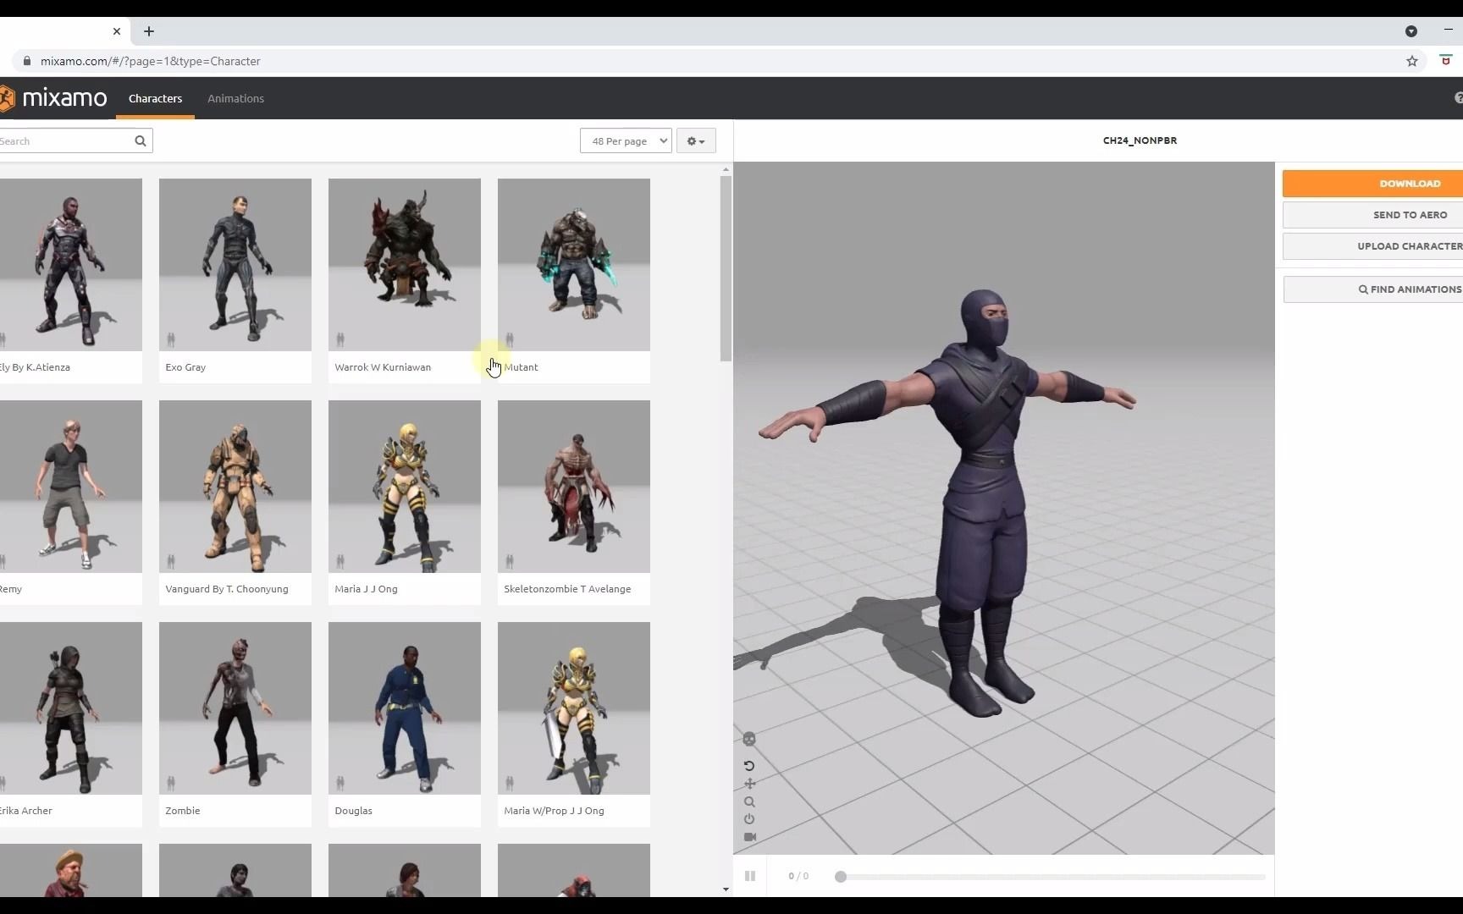Switch to the Characters tab

coord(155,98)
